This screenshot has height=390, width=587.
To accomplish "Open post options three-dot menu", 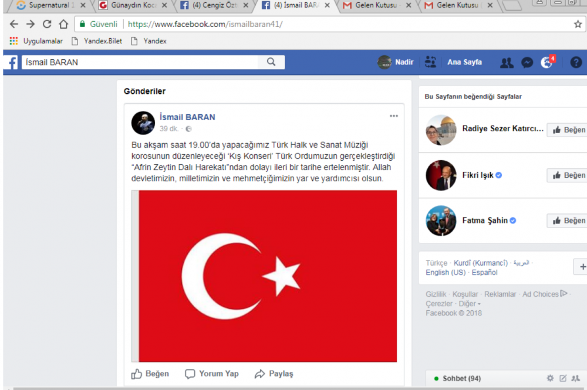I will point(394,116).
